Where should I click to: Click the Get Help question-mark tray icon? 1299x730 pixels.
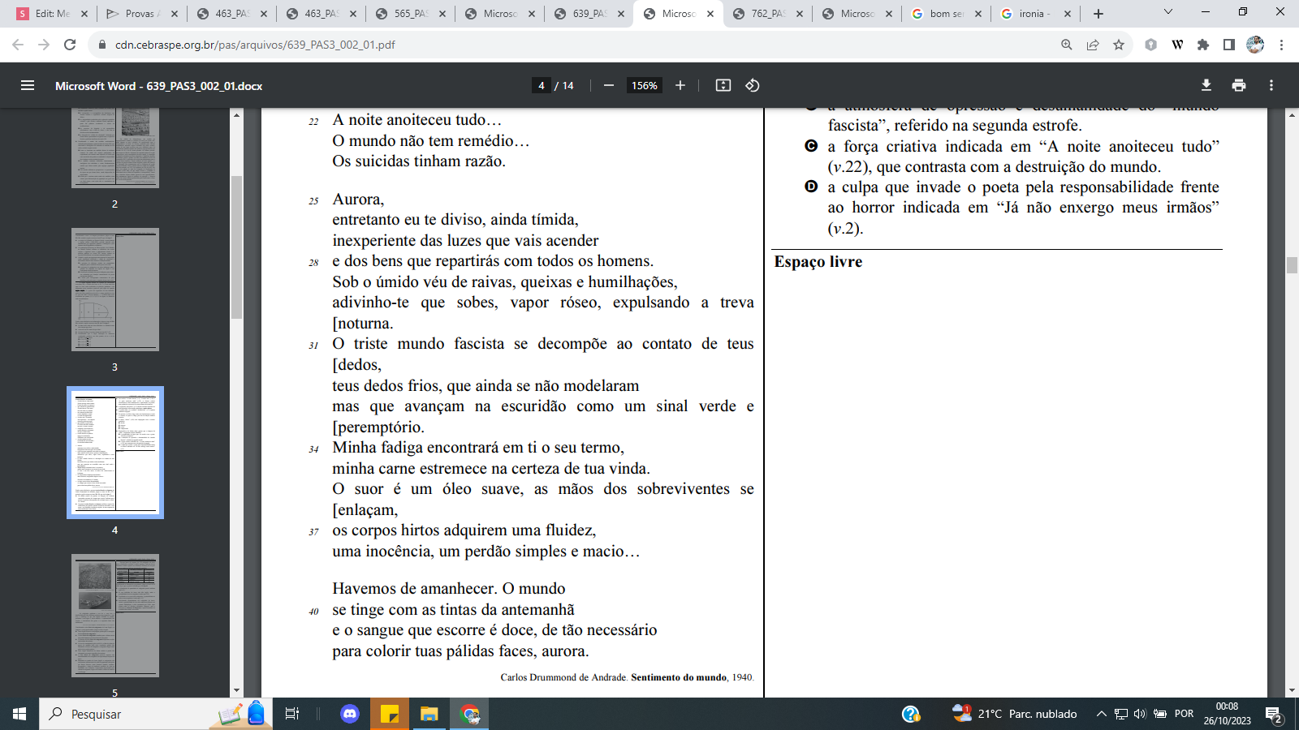[x=911, y=714]
